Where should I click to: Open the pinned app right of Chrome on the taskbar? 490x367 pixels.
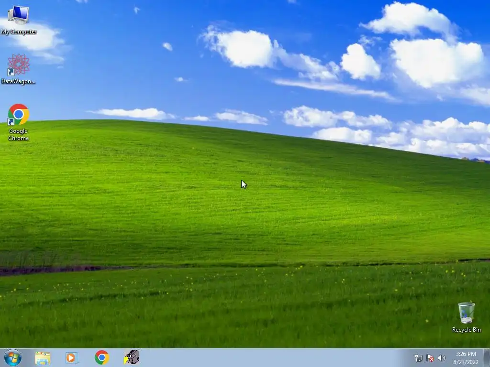(132, 357)
